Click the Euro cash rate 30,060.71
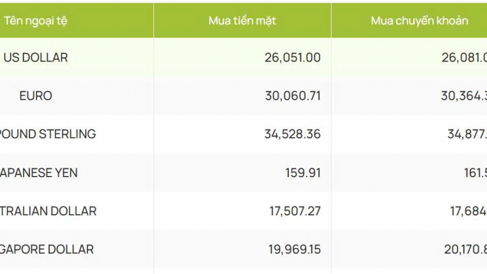The height and width of the screenshot is (274, 487). 293,96
